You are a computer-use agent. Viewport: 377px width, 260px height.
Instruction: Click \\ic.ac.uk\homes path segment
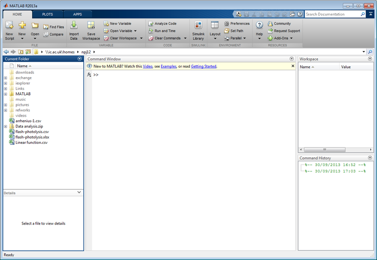click(60, 52)
